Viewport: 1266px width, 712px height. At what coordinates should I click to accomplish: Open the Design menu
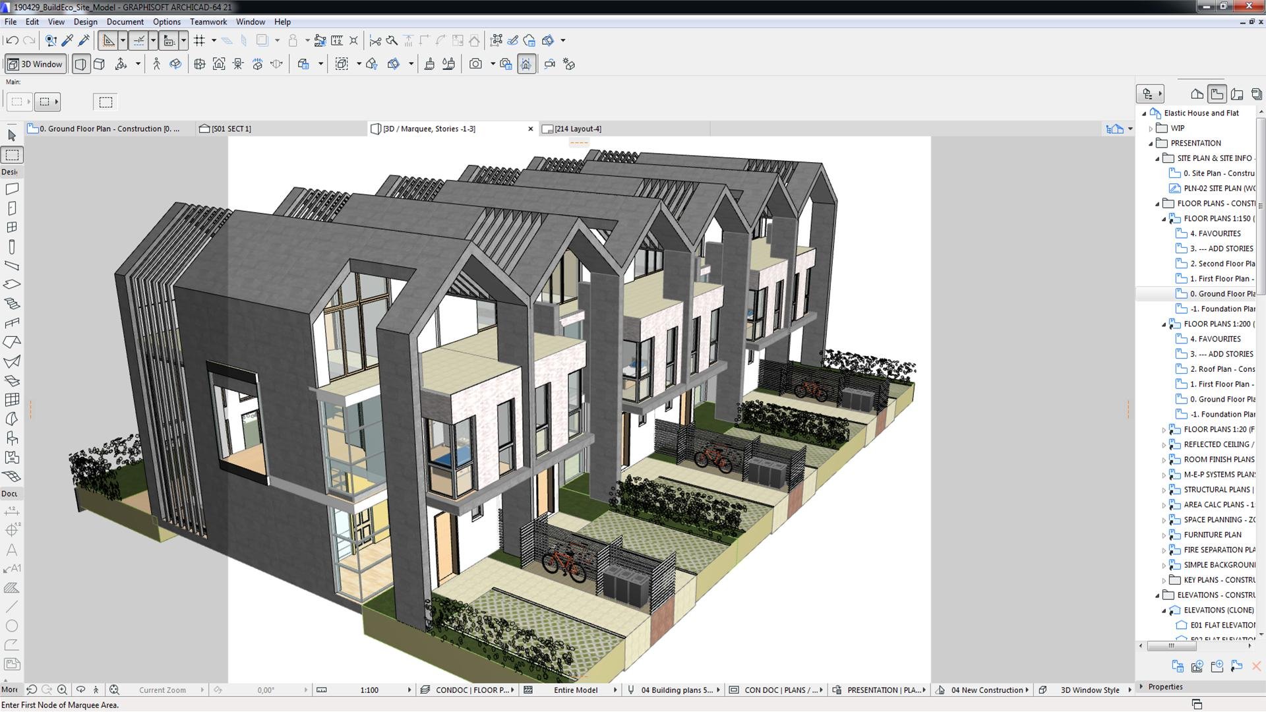point(84,22)
